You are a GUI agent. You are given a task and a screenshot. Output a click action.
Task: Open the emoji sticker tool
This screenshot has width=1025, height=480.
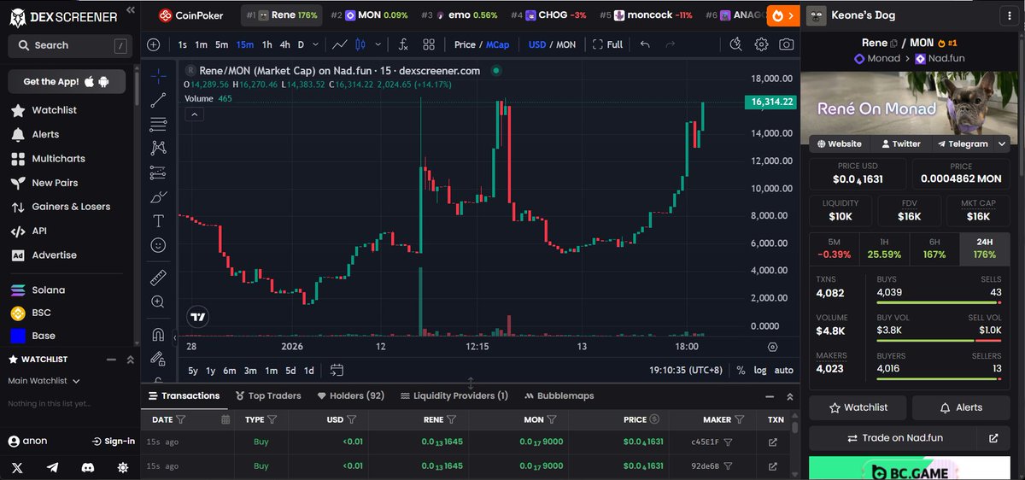click(x=158, y=245)
